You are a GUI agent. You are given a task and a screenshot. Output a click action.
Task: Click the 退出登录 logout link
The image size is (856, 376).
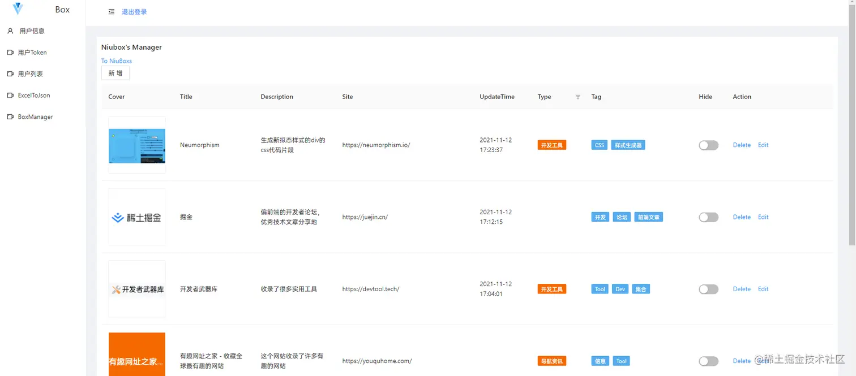coord(134,12)
